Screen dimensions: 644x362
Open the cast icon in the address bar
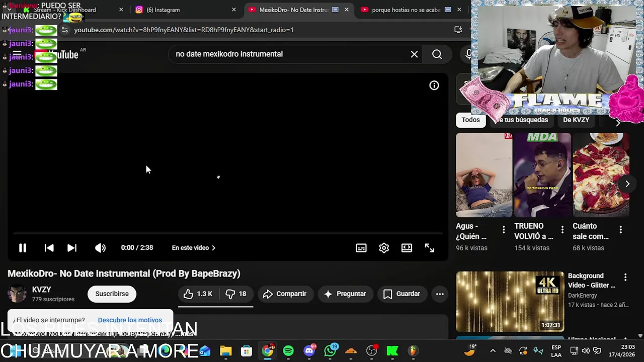(458, 30)
